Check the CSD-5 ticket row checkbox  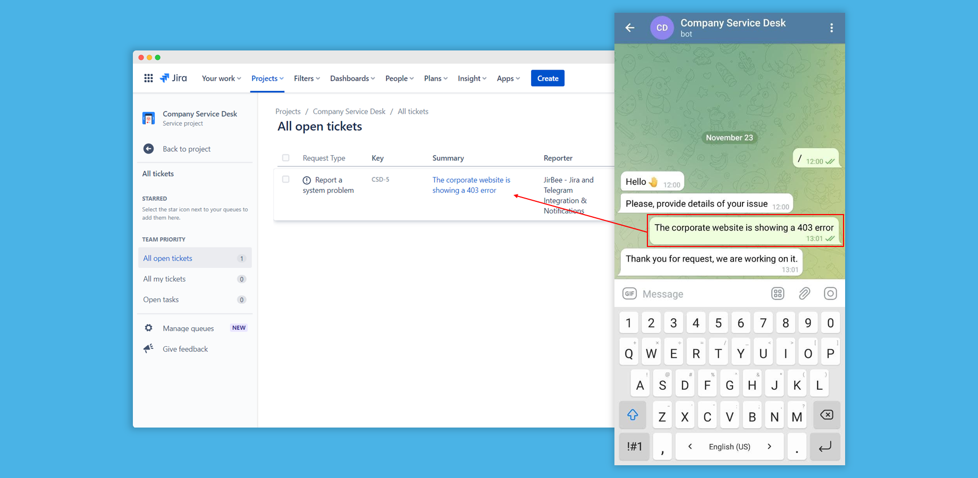click(286, 180)
